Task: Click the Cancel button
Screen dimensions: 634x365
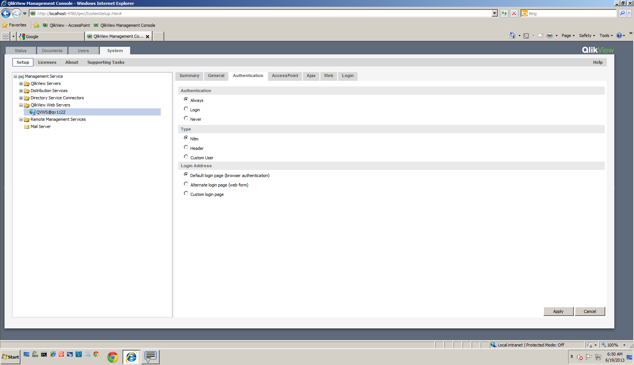Action: tap(590, 311)
